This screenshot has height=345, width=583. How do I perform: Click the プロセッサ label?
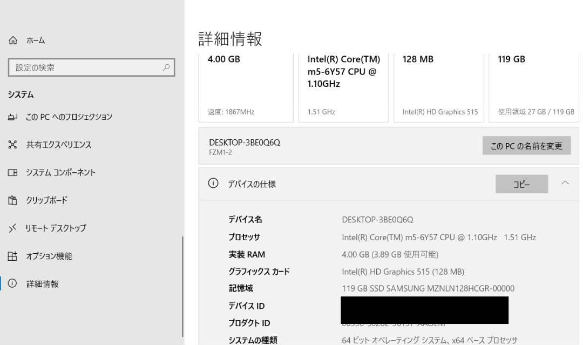coord(245,237)
